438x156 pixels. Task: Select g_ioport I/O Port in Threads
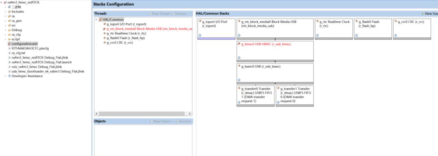(x=127, y=24)
